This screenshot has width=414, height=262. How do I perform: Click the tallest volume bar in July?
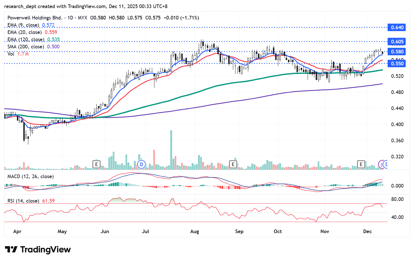(x=171, y=150)
